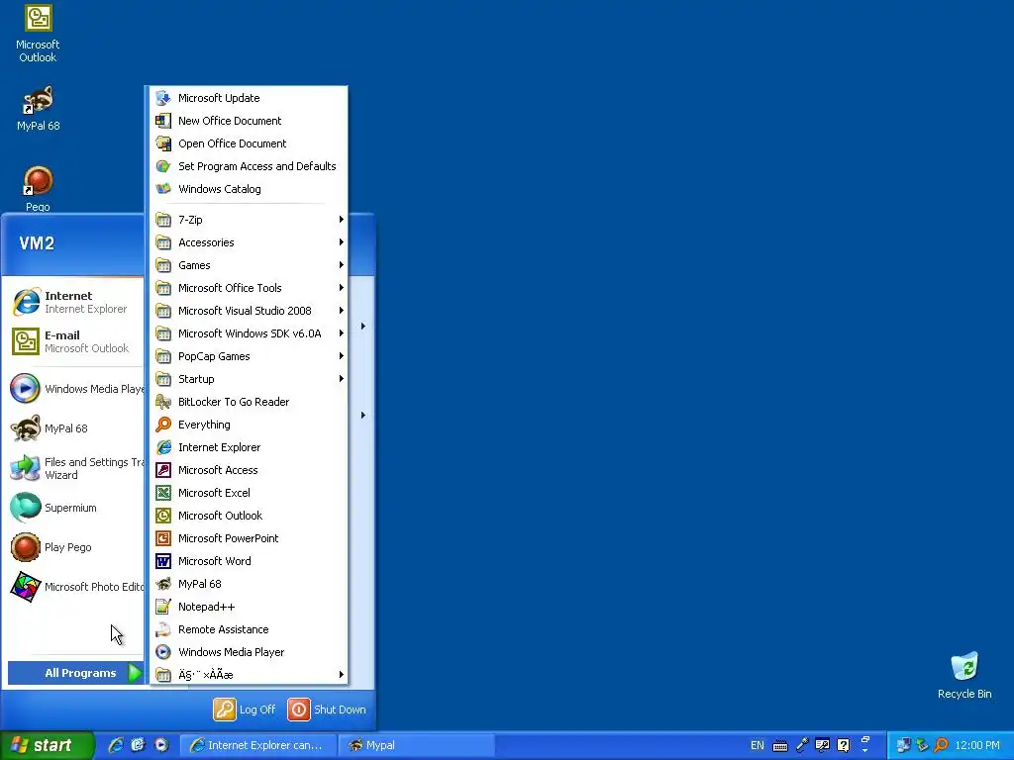
Task: Expand the Microsoft Office Tools folder
Action: coord(247,288)
